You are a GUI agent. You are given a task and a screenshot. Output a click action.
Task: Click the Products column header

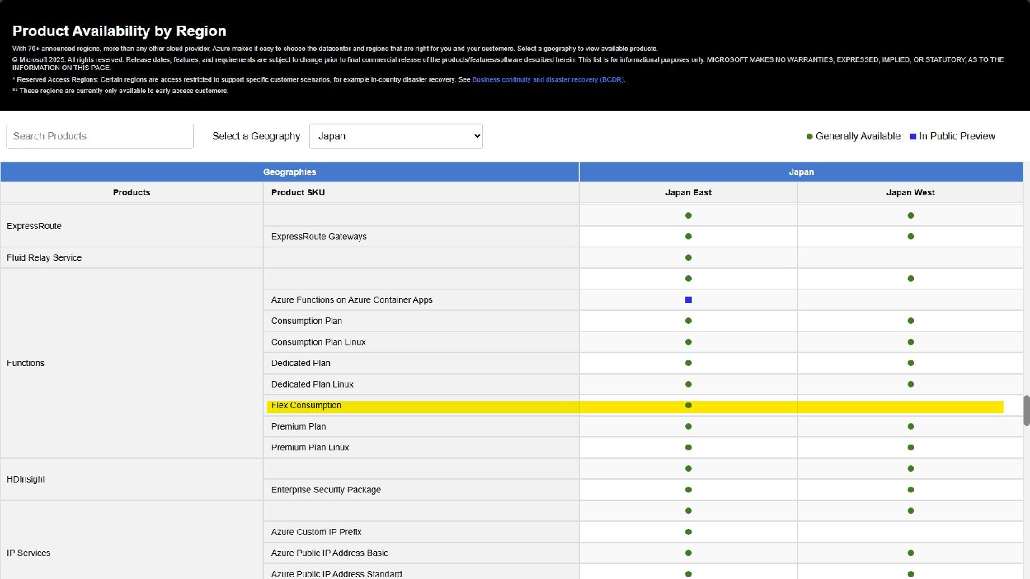(x=132, y=192)
